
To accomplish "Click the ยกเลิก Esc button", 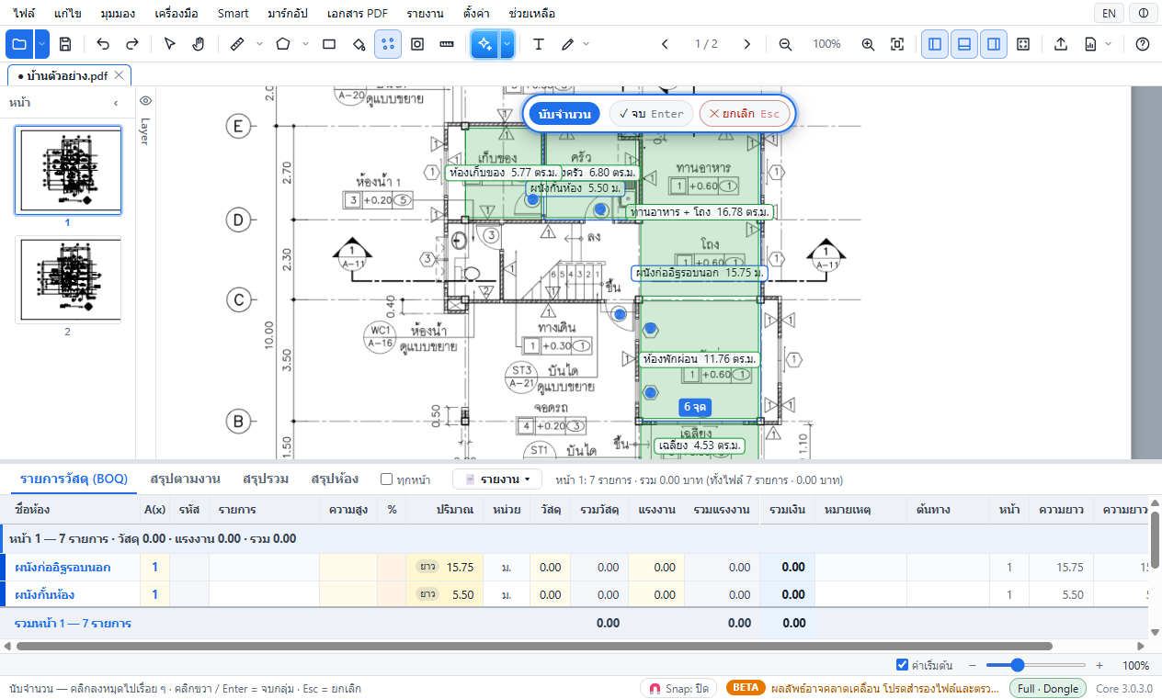I will coord(745,114).
